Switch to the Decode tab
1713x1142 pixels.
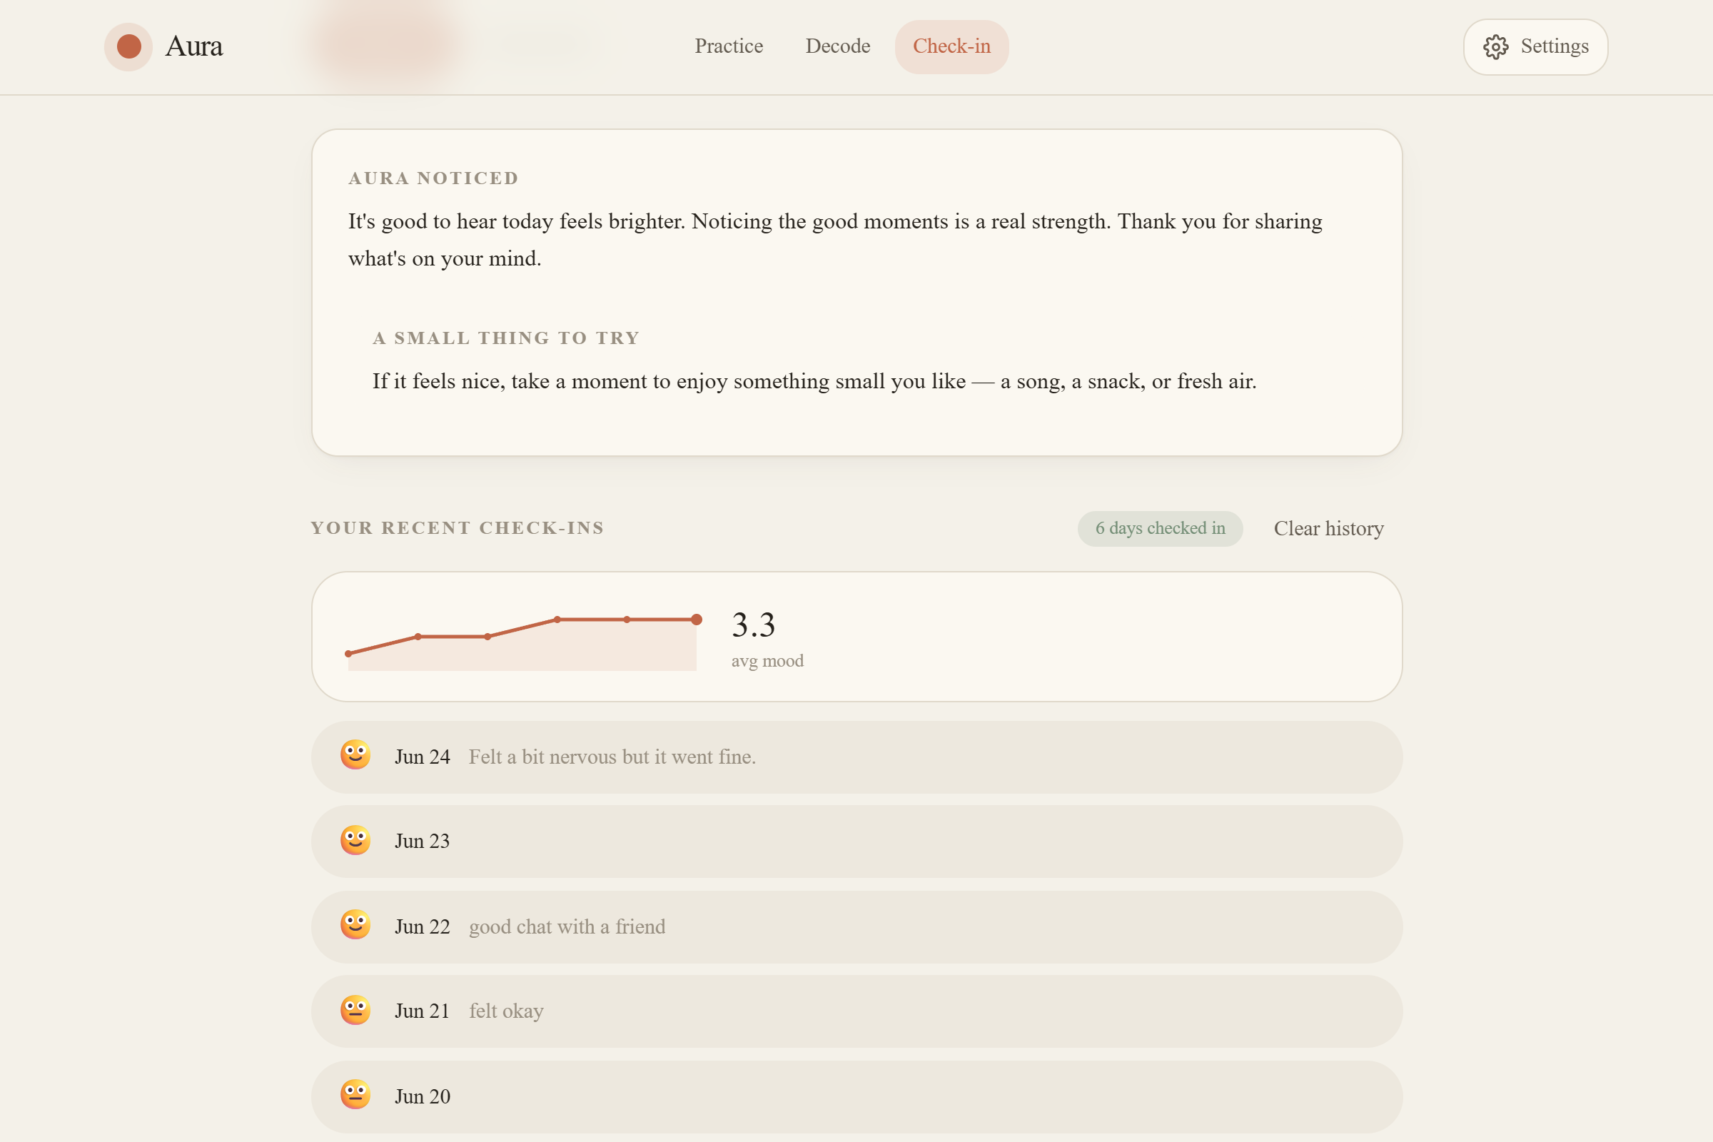coord(837,46)
